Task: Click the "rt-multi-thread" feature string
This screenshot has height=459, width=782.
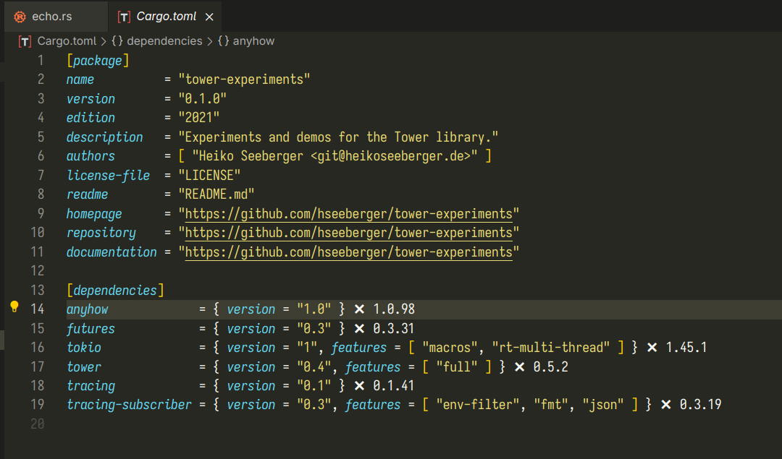Action: (x=551, y=348)
